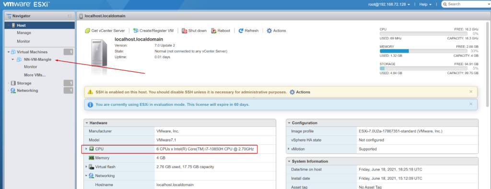Click the Storage usage bar
This screenshot has height=189, width=491.
click(423, 68)
